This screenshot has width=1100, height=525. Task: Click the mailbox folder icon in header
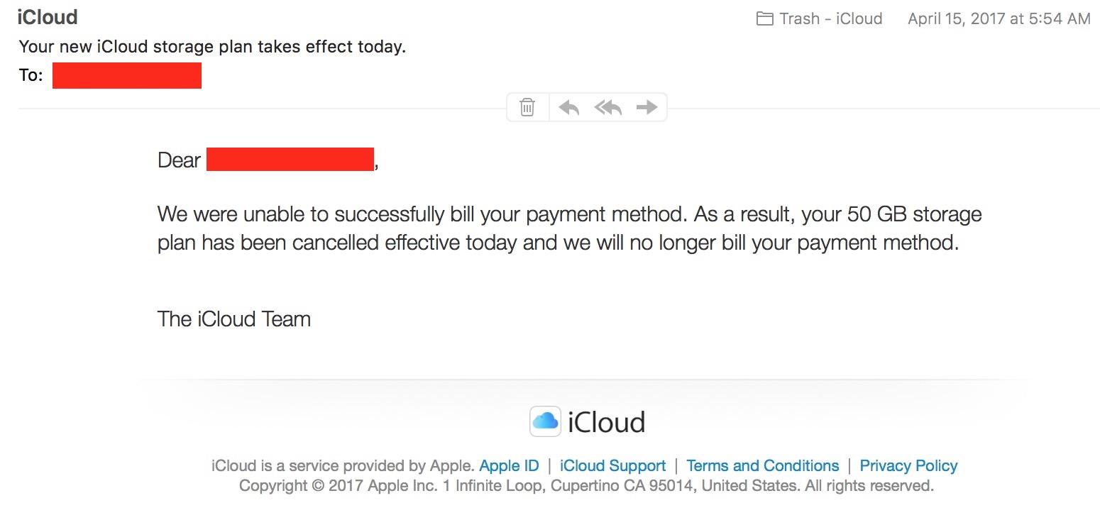coord(764,19)
